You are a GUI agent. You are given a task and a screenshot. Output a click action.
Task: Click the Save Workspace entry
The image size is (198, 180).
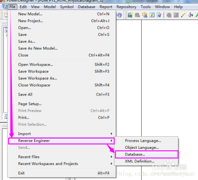click(x=62, y=71)
